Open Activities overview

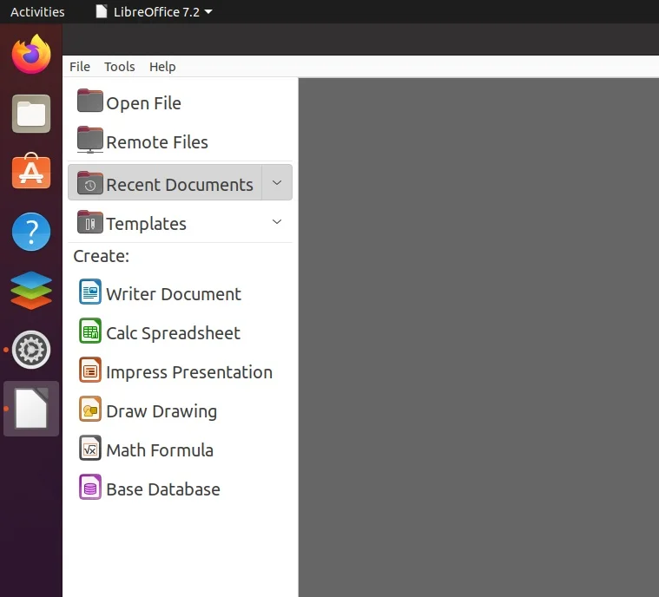37,12
